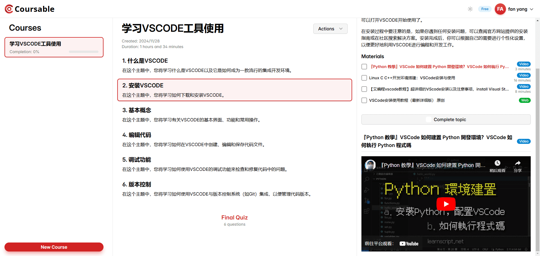Click the page scrollbar down arrow
This screenshot has width=540, height=256.
click(538, 253)
